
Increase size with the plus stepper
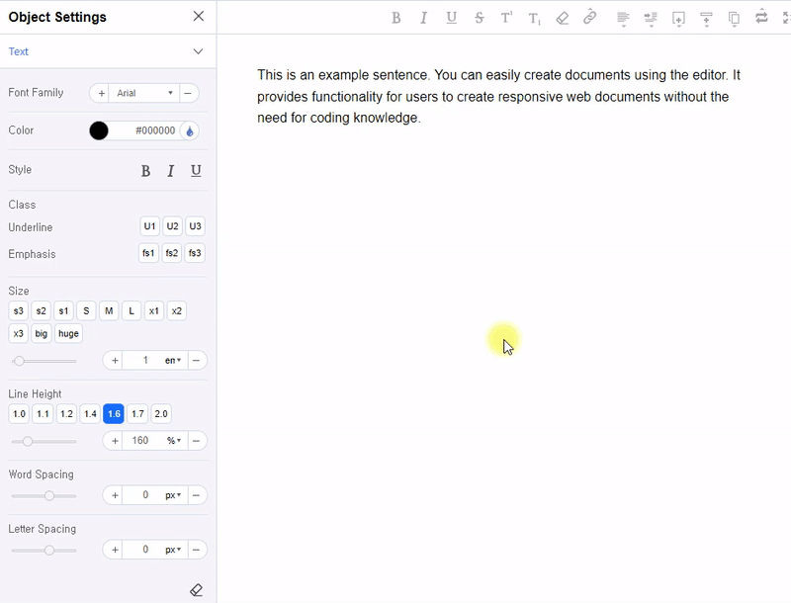[115, 361]
